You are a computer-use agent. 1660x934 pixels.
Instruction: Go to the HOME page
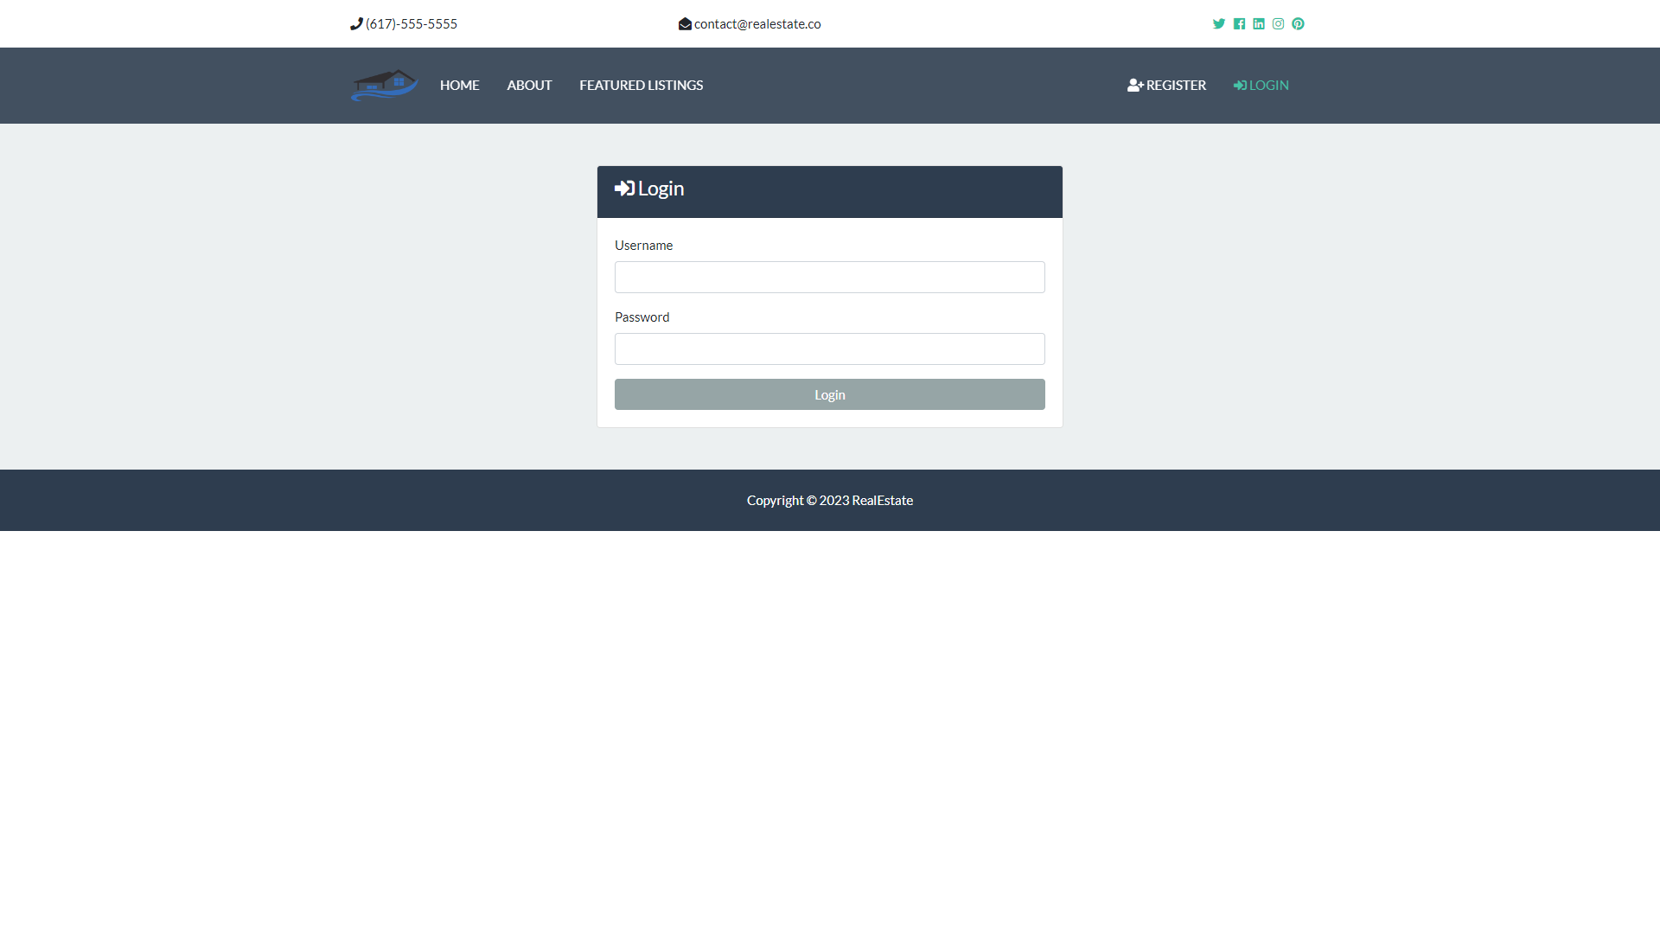pos(459,85)
